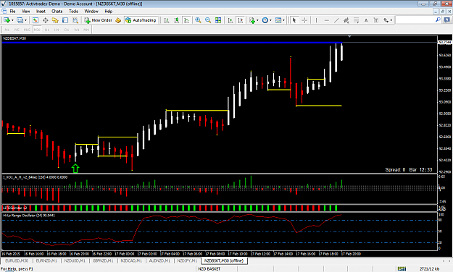453x272 pixels.
Task: Tile windows using the four-pane icon
Action: (218, 20)
